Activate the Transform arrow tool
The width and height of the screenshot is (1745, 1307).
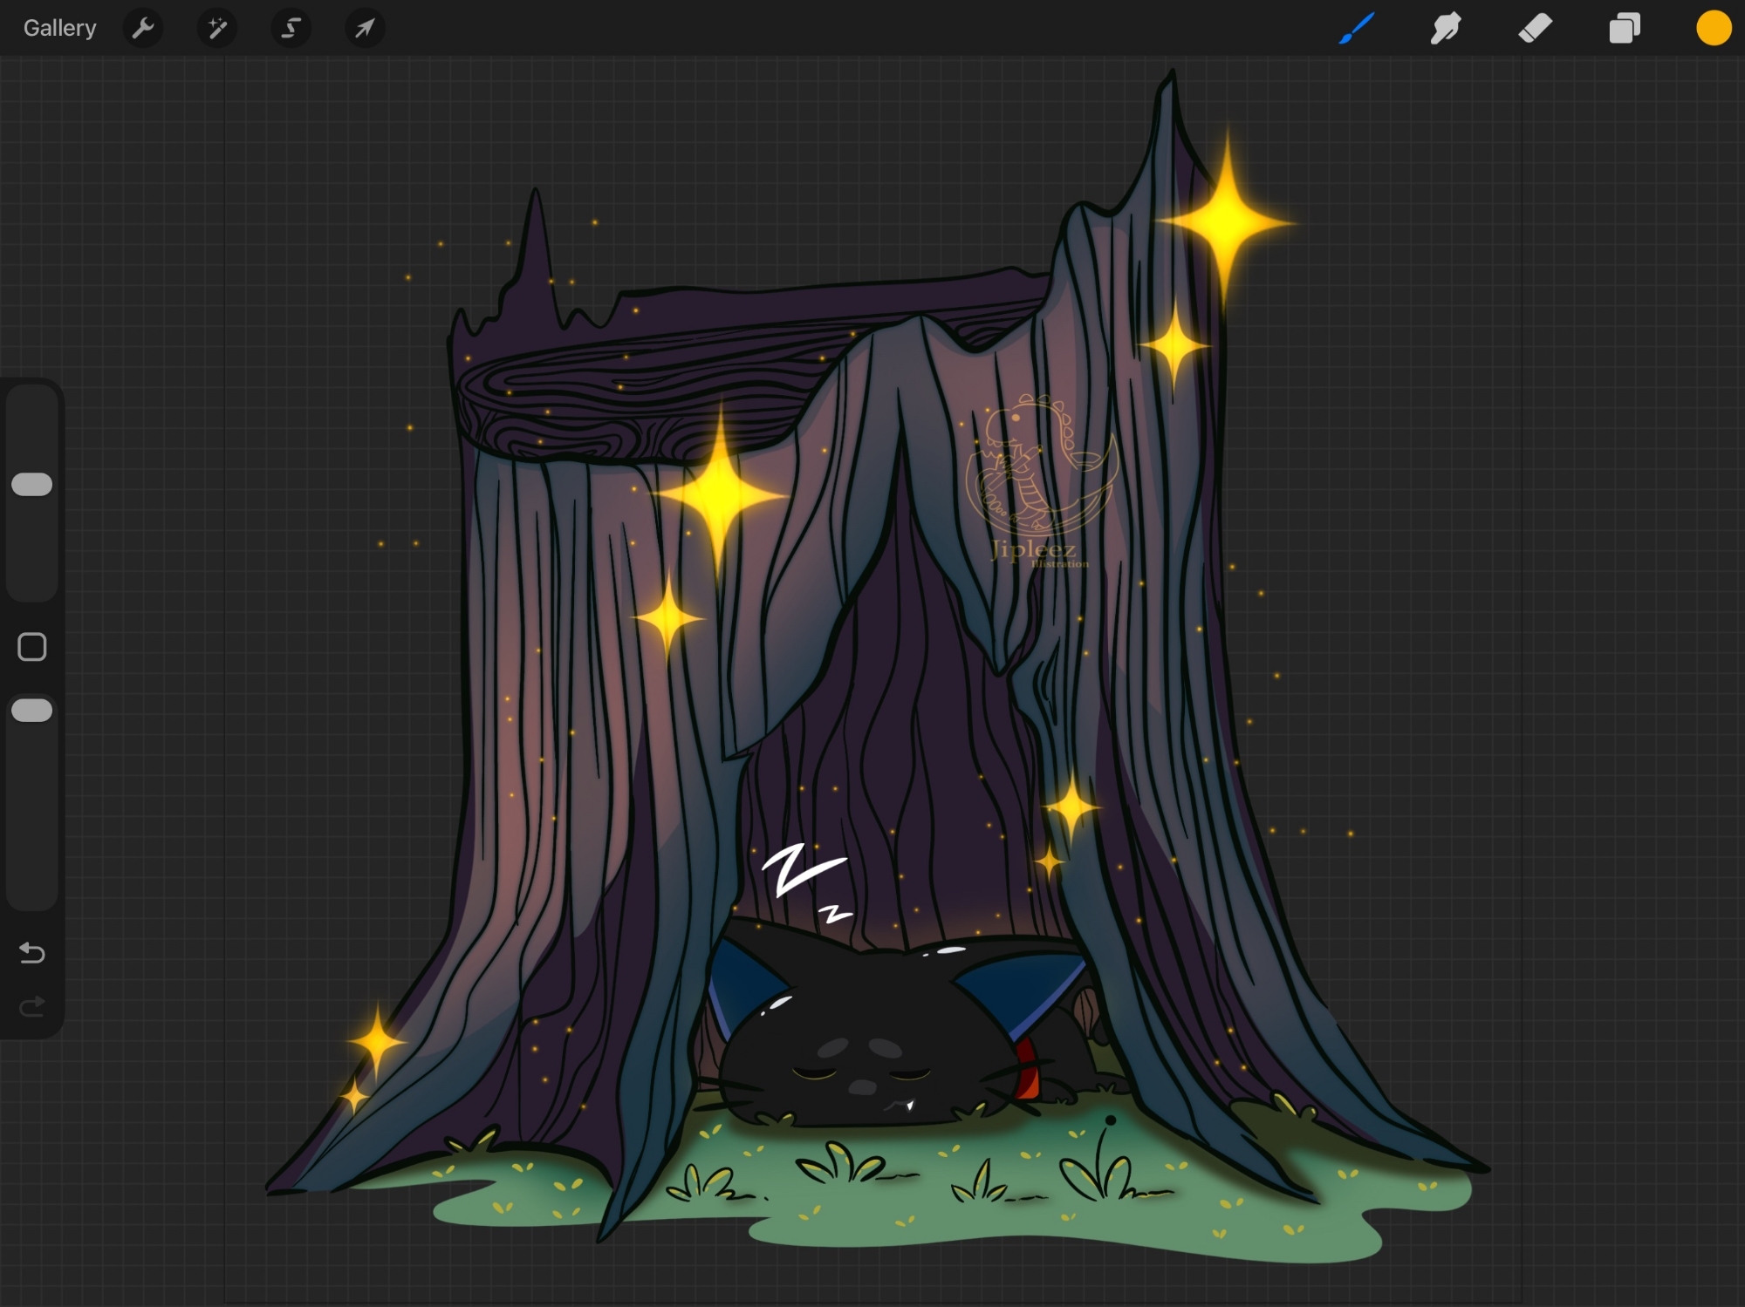tap(365, 29)
